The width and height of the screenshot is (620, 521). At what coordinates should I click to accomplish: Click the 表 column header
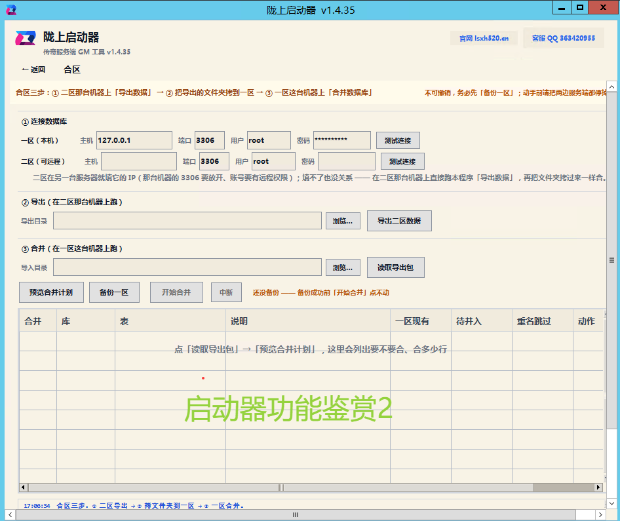pyautogui.click(x=170, y=321)
